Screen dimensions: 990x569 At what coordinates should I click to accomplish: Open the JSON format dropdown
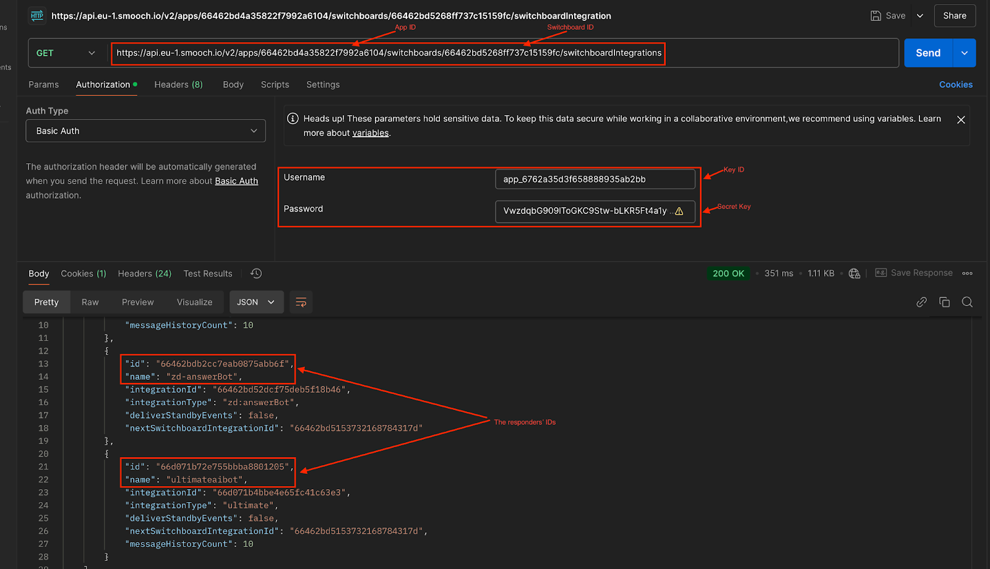256,302
